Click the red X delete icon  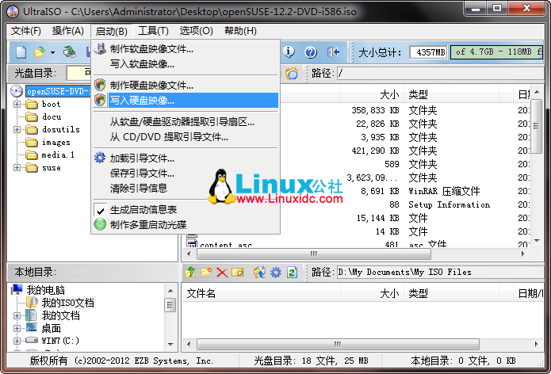(222, 272)
